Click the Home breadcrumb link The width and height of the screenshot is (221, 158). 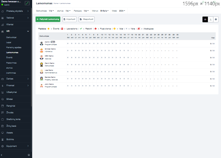click(x=55, y=3)
